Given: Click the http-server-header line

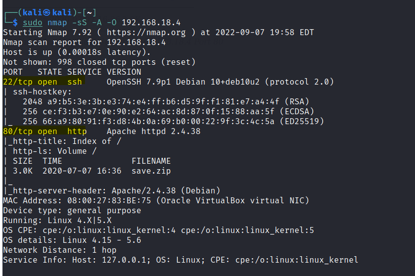Looking at the screenshot, I should [111, 190].
